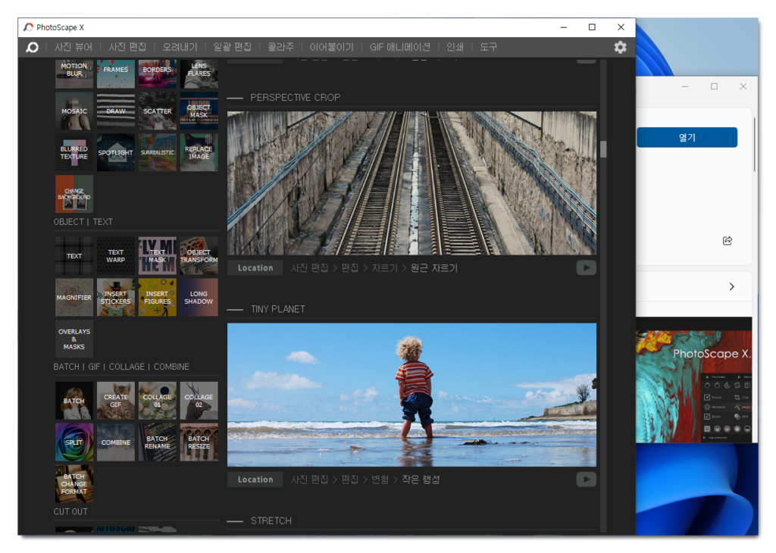Click the Tiny Planet beach image

click(411, 395)
